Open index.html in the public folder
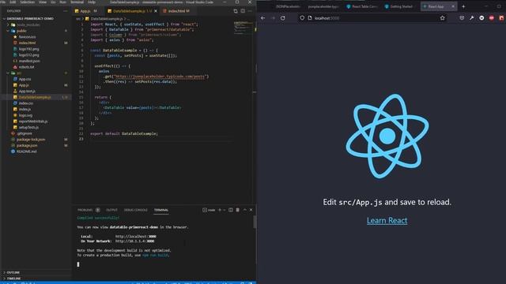The image size is (506, 284). (x=27, y=43)
